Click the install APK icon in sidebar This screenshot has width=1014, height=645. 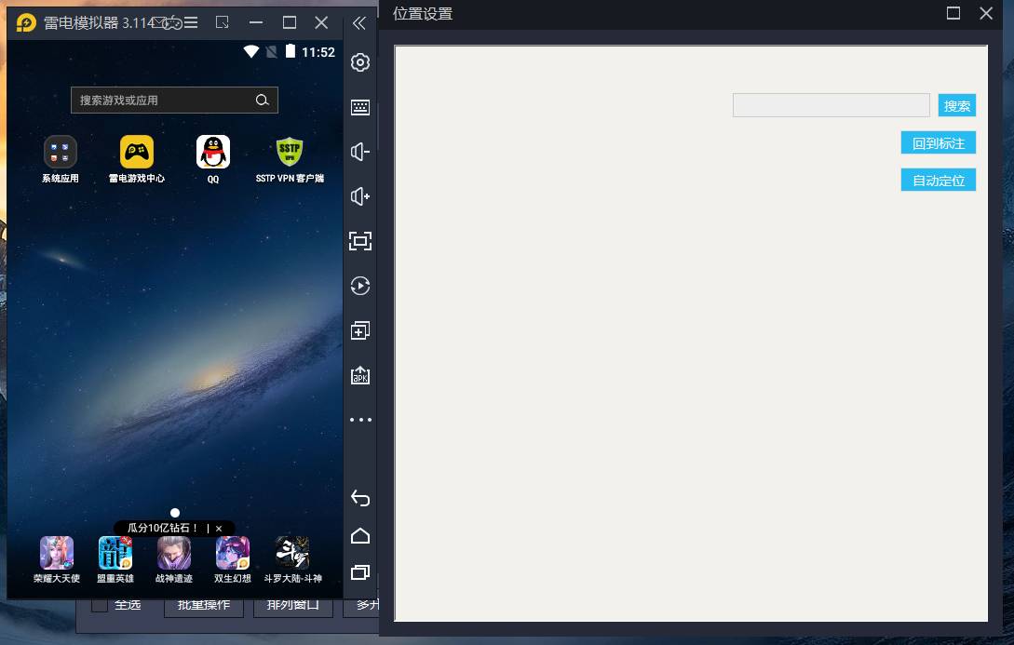pyautogui.click(x=360, y=375)
